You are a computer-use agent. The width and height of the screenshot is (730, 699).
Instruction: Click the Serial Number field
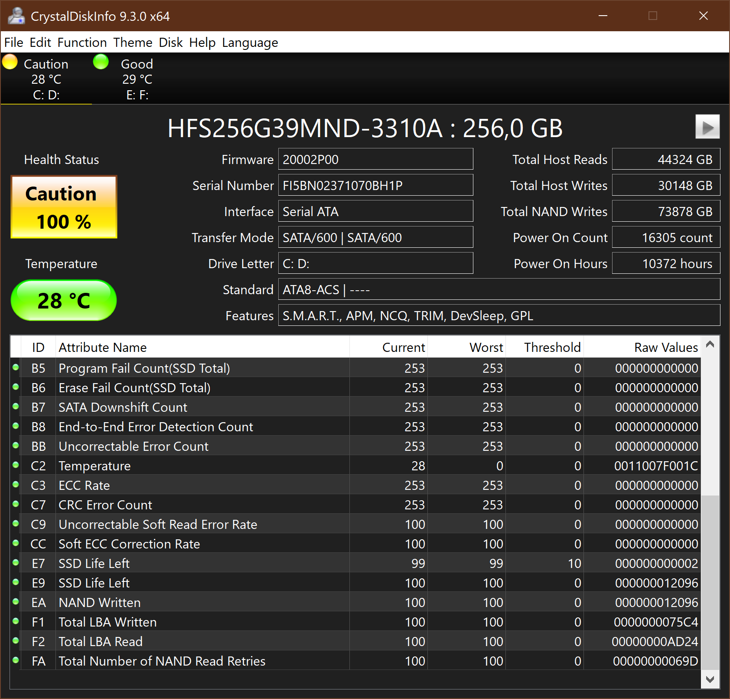pyautogui.click(x=375, y=185)
